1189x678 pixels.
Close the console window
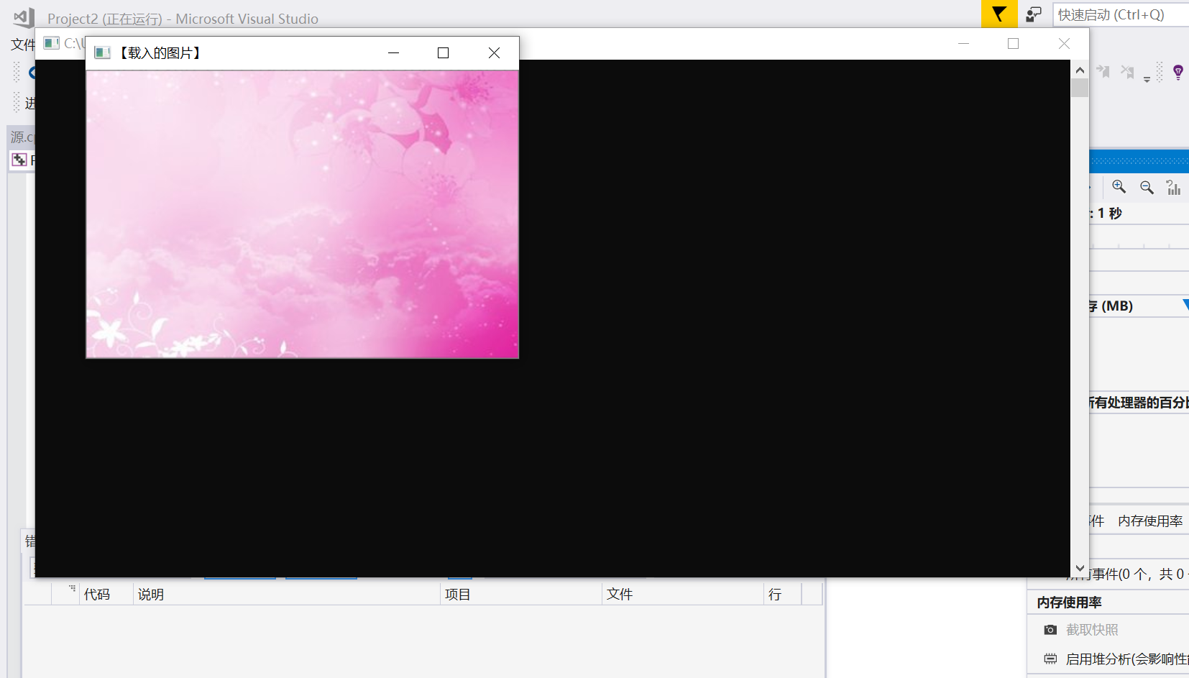(x=1064, y=44)
